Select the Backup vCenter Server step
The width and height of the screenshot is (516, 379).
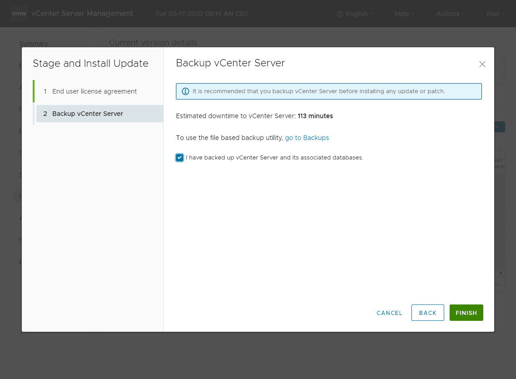87,114
